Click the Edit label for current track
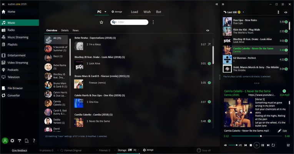294x154 pixels. 285,131
